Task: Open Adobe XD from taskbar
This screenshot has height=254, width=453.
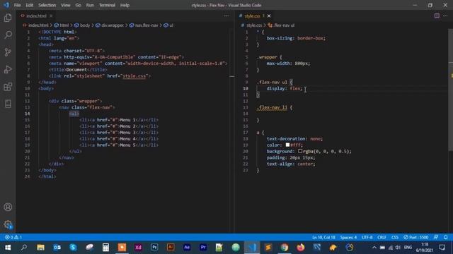Action: pos(138,248)
